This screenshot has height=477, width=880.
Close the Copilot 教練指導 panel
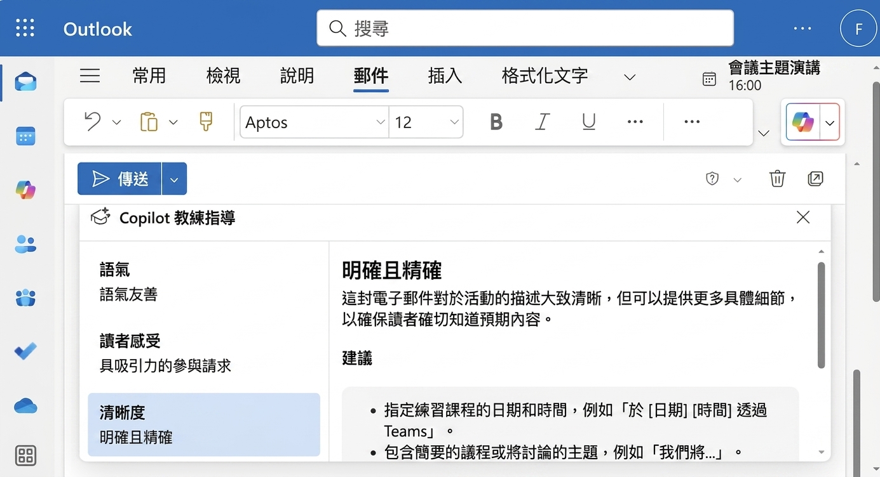803,218
